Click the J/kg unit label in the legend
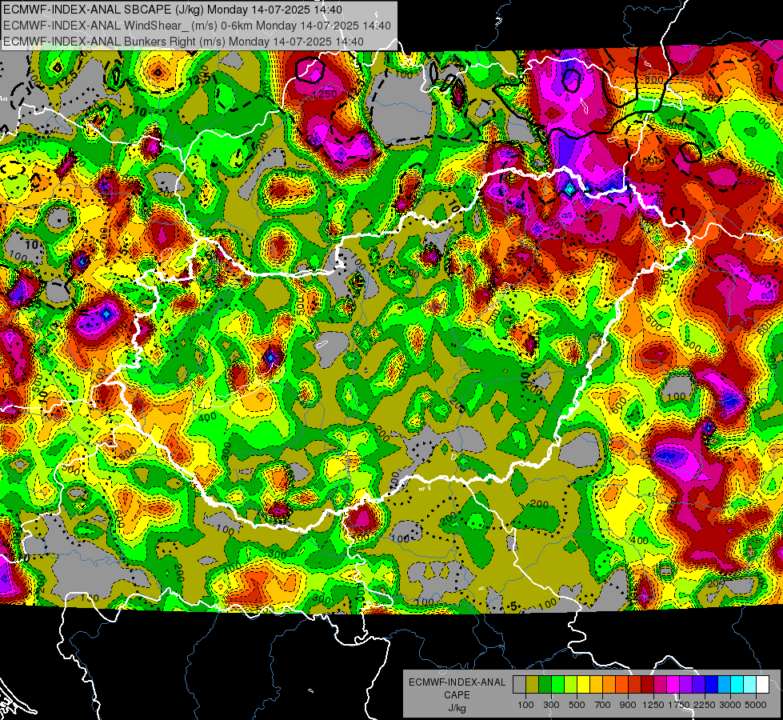 pos(457,708)
